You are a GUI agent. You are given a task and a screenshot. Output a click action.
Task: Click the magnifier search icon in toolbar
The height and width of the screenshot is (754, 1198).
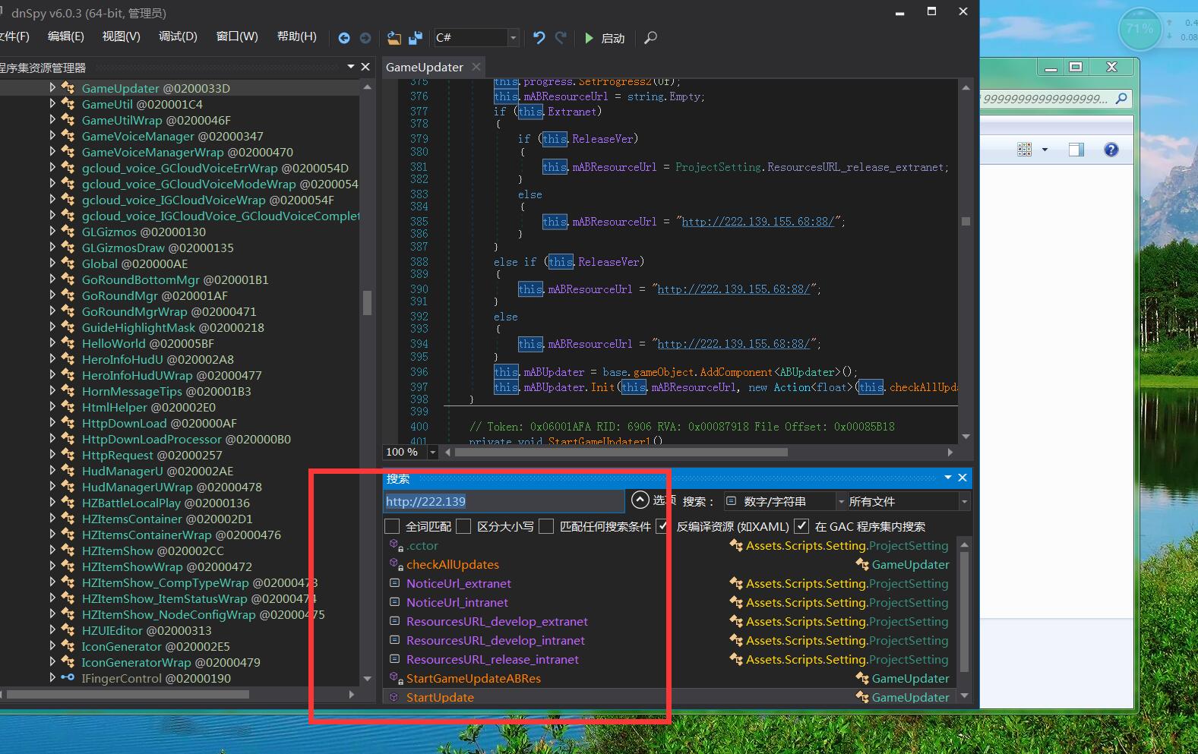click(650, 38)
